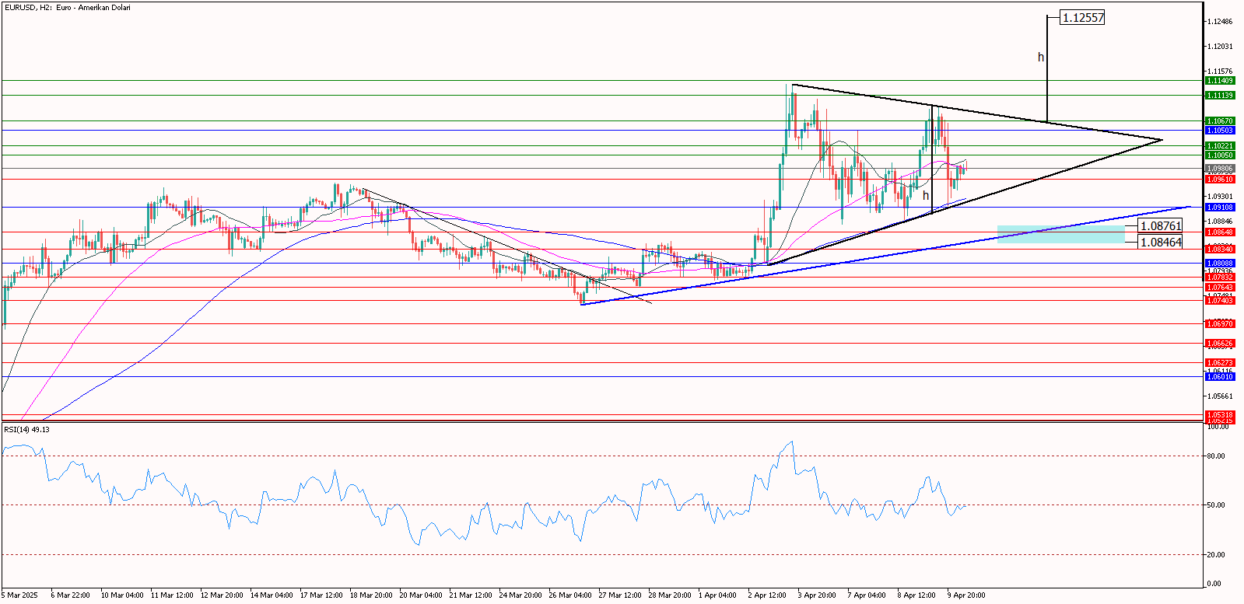Click the 3 Apr 20:00 time label

tap(818, 595)
